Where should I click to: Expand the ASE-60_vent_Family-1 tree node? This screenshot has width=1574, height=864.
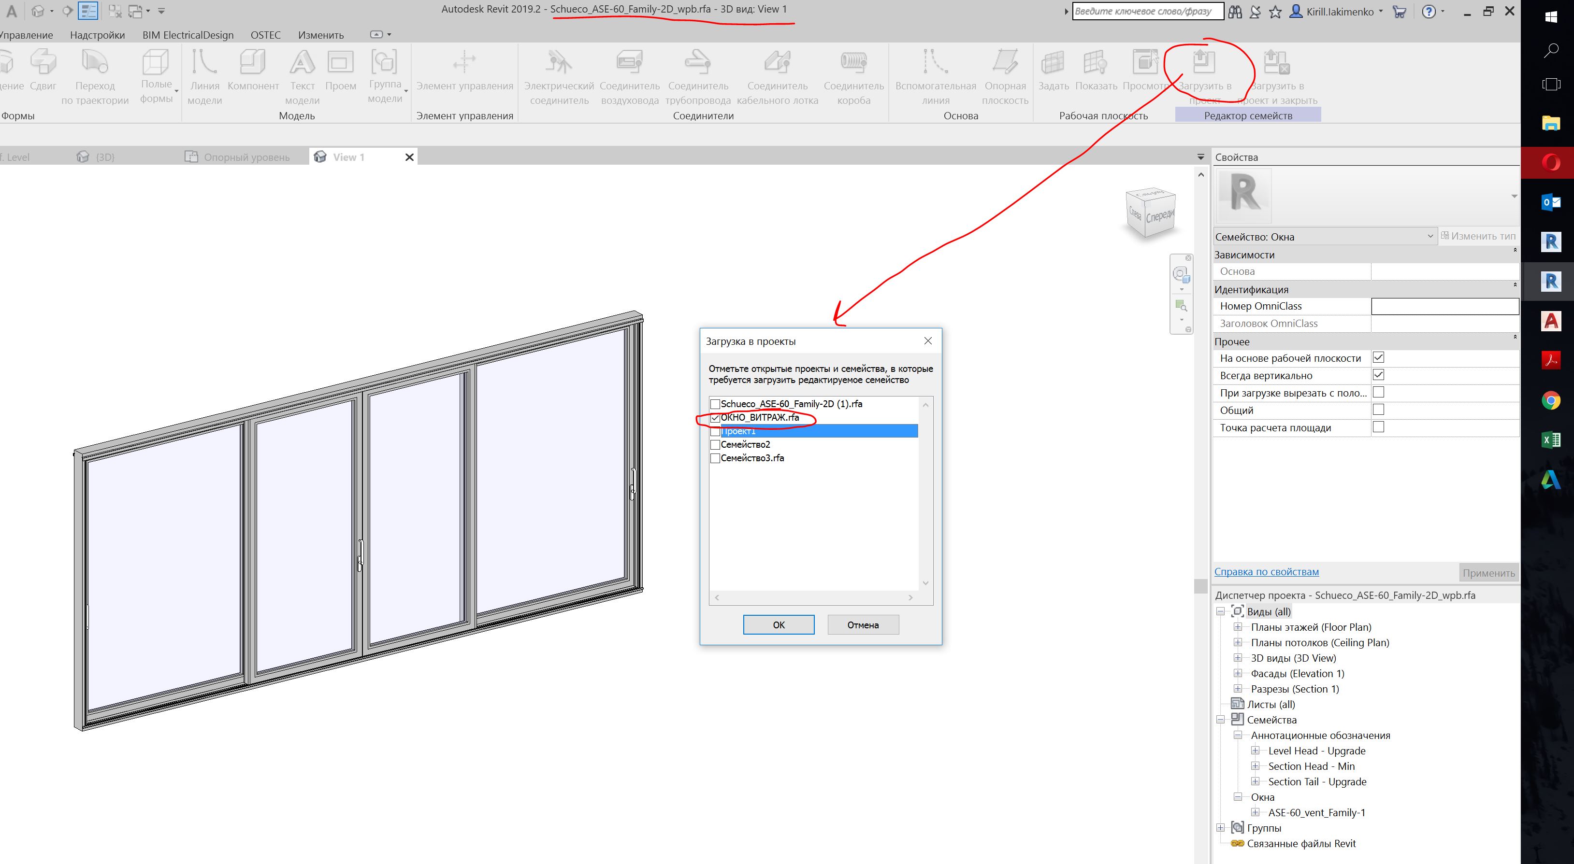[1255, 812]
